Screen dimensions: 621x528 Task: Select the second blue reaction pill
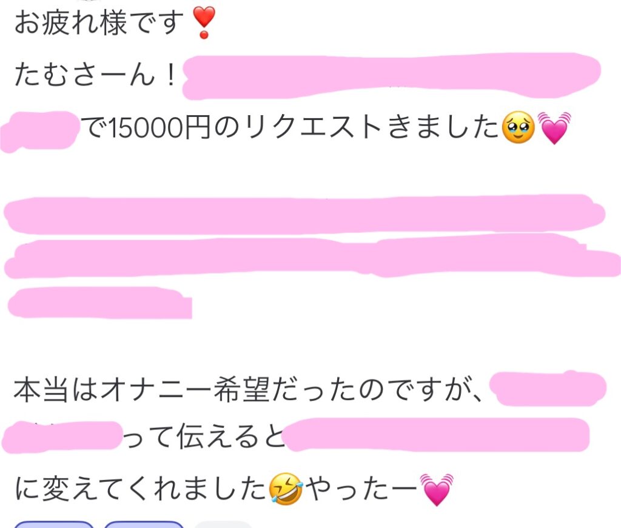144,525
